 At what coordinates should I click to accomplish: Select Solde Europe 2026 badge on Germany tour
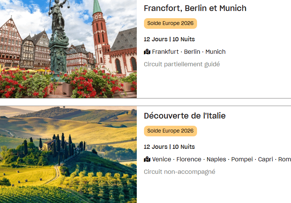170,23
